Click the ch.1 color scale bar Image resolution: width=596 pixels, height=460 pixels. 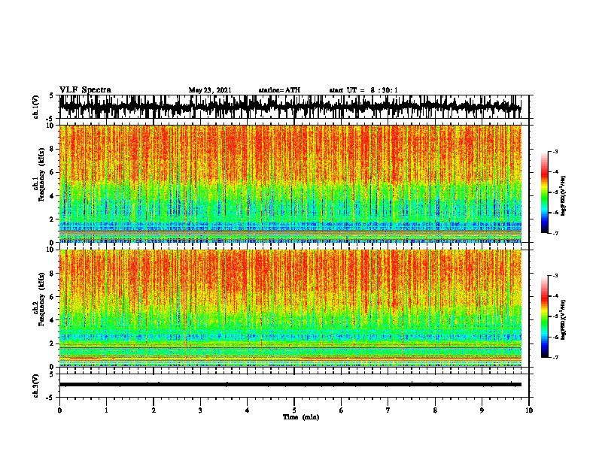tap(545, 192)
